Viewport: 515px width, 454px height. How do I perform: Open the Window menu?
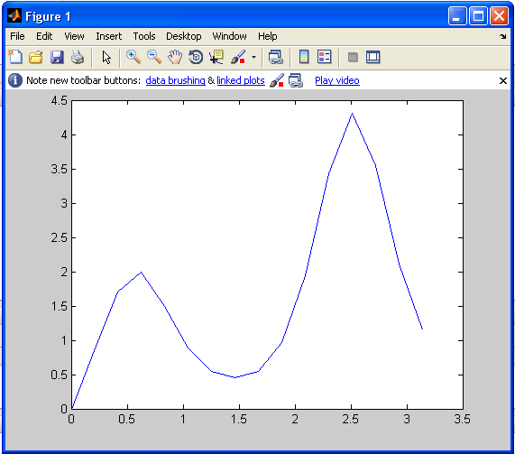click(229, 36)
